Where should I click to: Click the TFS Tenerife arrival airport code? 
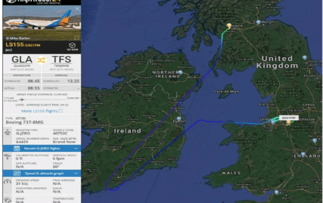pos(61,59)
